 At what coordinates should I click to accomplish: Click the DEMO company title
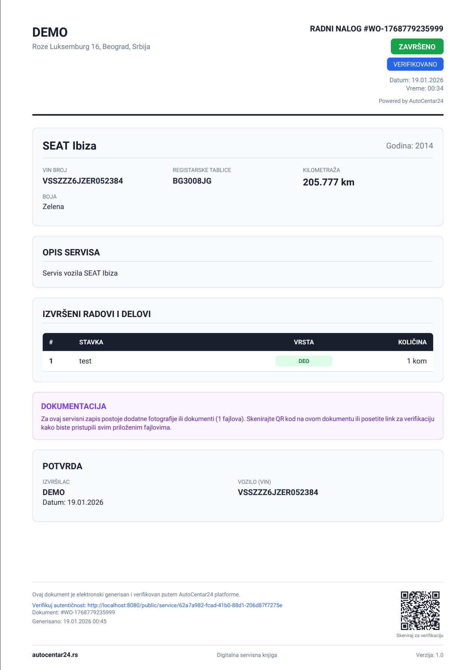[50, 33]
